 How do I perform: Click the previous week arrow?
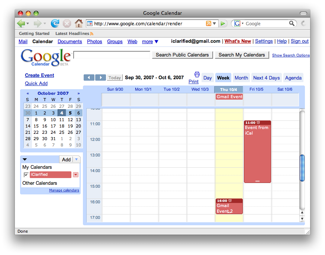coord(89,77)
